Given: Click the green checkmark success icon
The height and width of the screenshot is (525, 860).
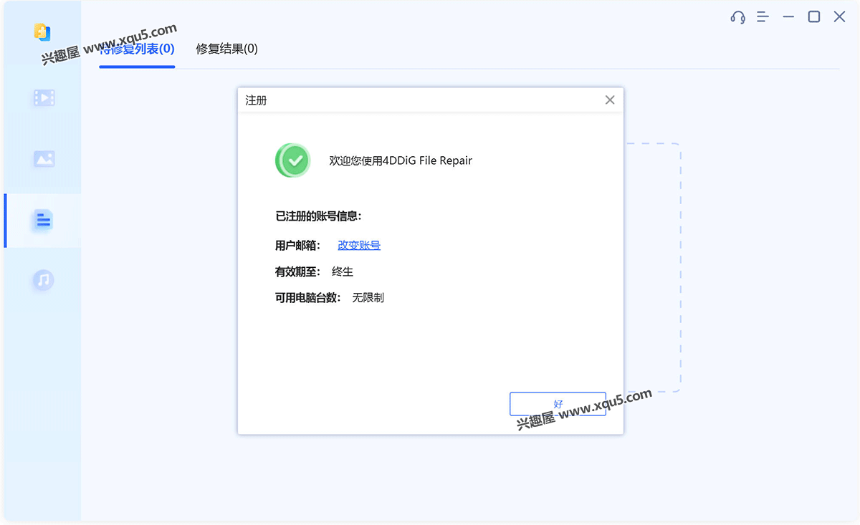Looking at the screenshot, I should click(x=292, y=160).
